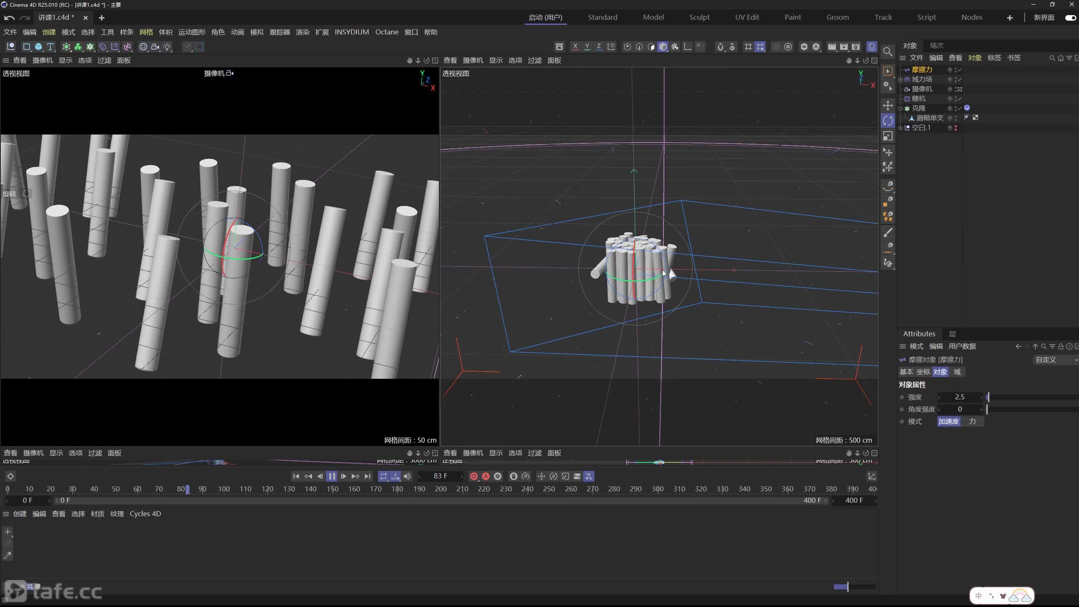
Task: Click the magnifier search icon above tool palette
Action: point(888,52)
